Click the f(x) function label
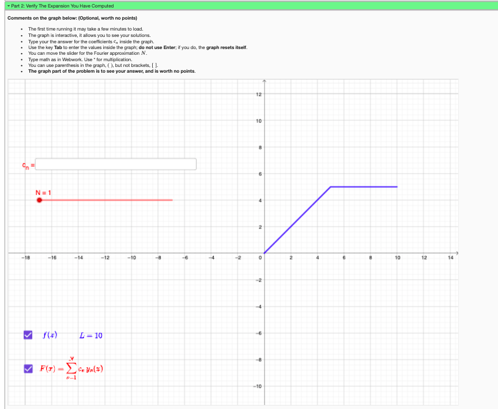The image size is (498, 409). [50, 335]
